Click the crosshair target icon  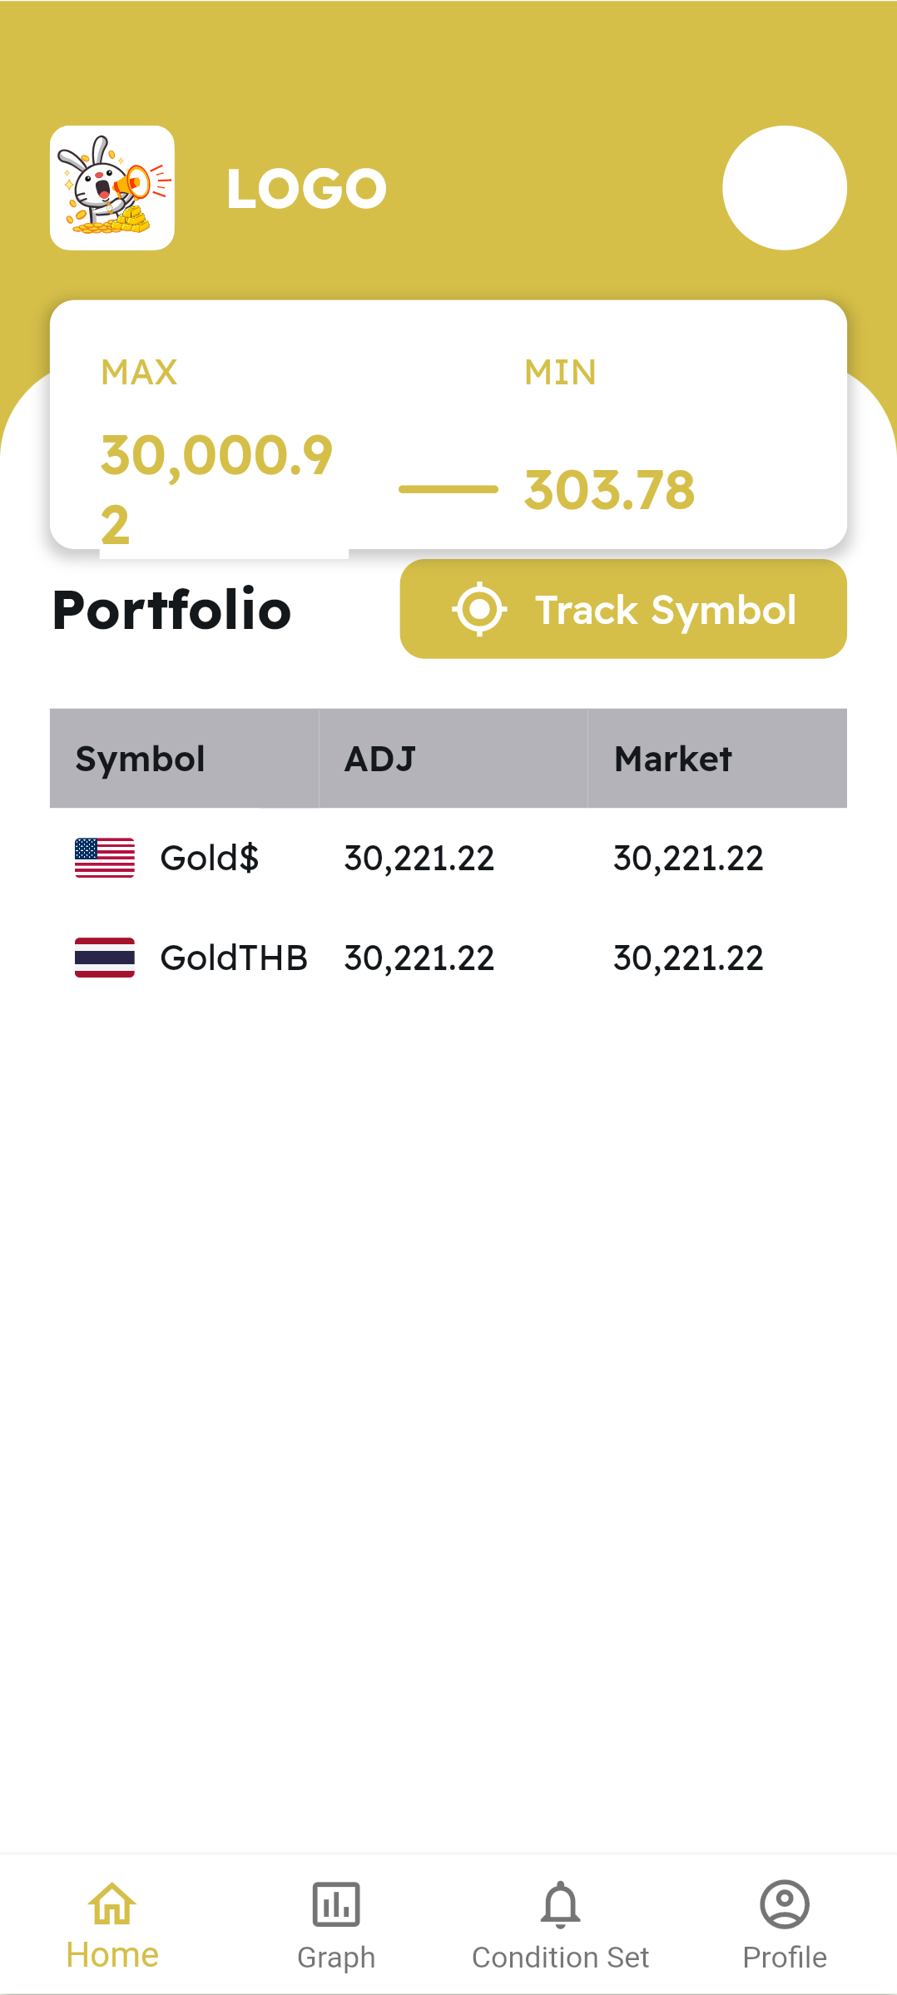coord(479,610)
